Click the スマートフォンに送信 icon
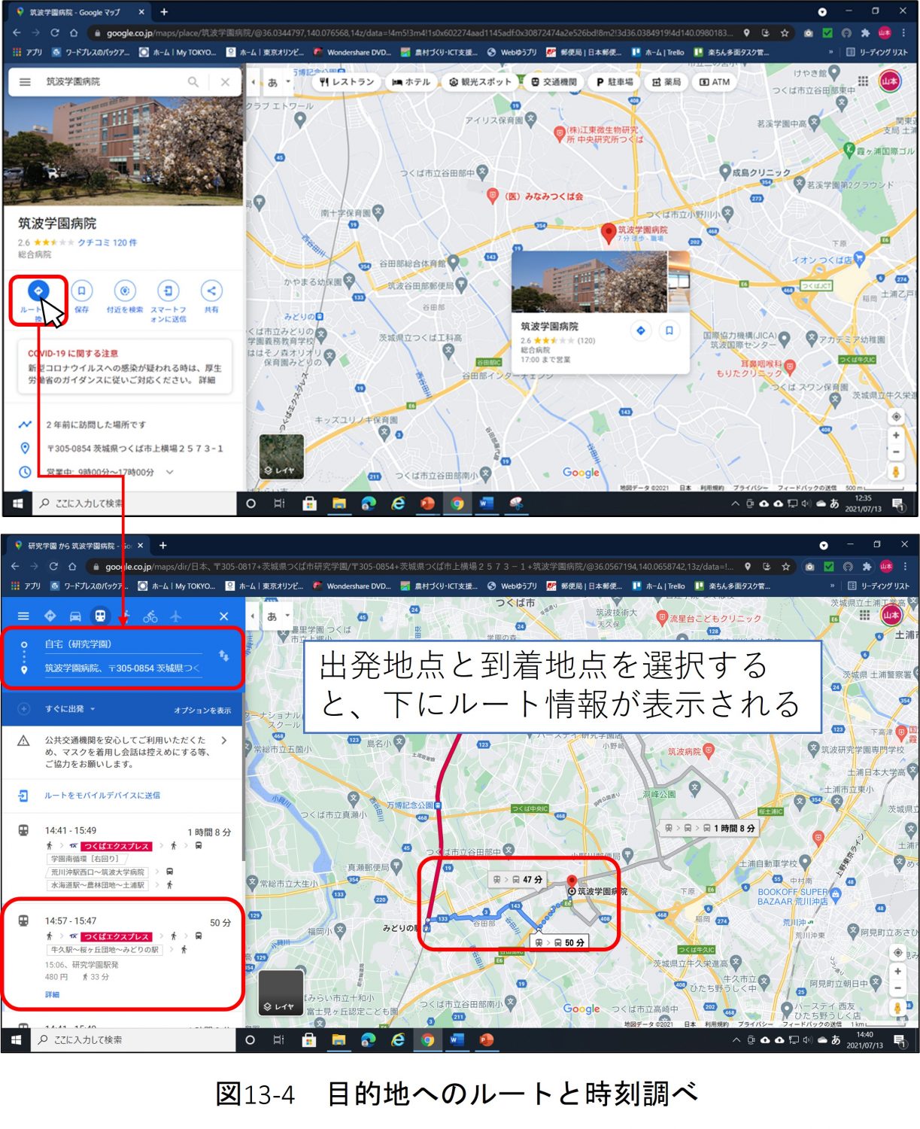This screenshot has height=1129, width=920. pos(168,291)
